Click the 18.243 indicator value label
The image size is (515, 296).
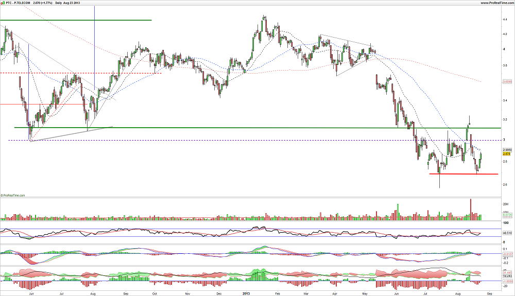pos(507,276)
